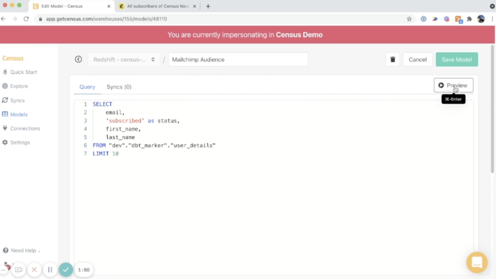Click the 1:50 recording timer
The height and width of the screenshot is (279, 496).
click(84, 270)
